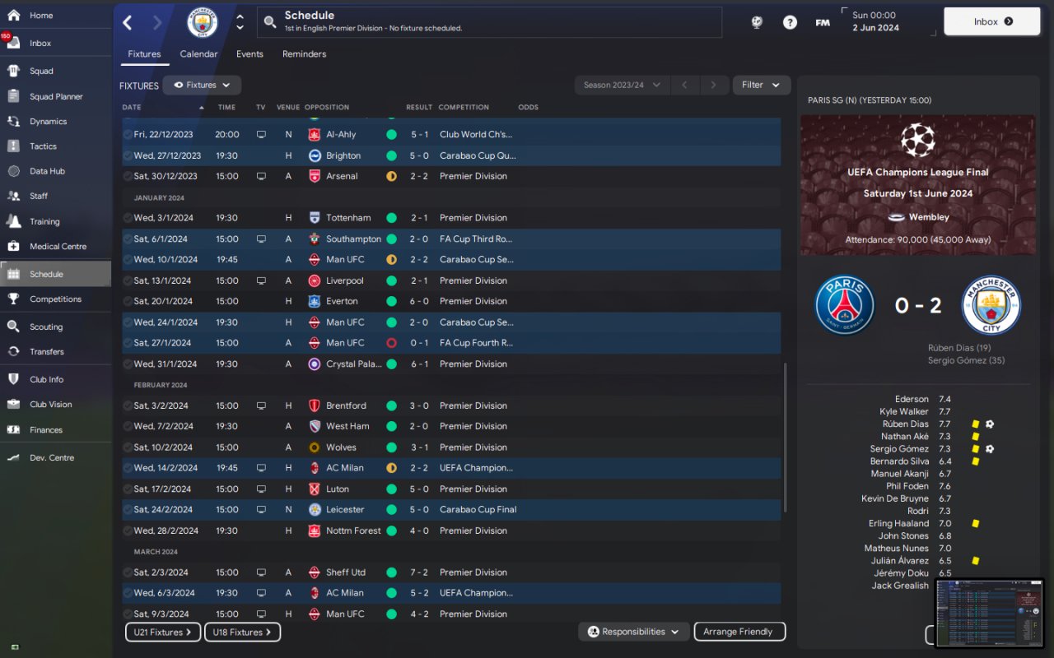
Task: Open the Finances sidebar icon
Action: pos(14,429)
